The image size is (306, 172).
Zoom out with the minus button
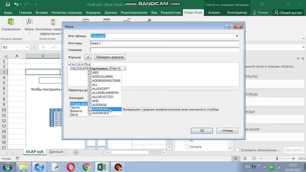pos(261,159)
